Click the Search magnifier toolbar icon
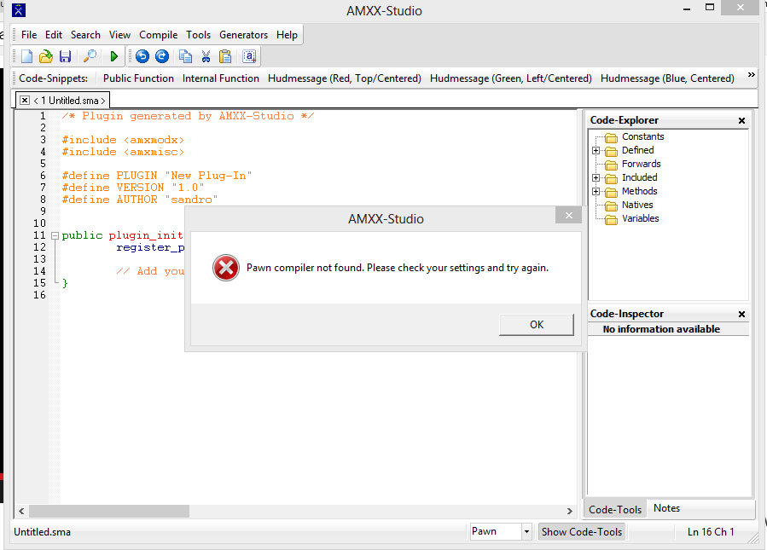The width and height of the screenshot is (767, 550). [90, 57]
